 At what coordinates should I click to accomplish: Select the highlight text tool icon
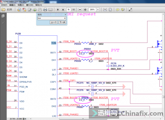(x=123, y=10)
